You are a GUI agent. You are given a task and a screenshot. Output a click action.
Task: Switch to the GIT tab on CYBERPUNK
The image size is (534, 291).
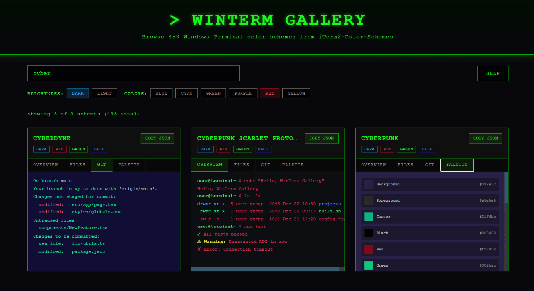(429, 165)
